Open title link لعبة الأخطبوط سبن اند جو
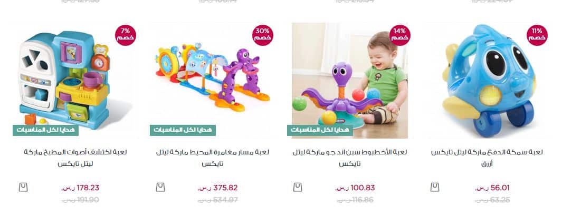This screenshot has height=216, width=581. (350, 158)
